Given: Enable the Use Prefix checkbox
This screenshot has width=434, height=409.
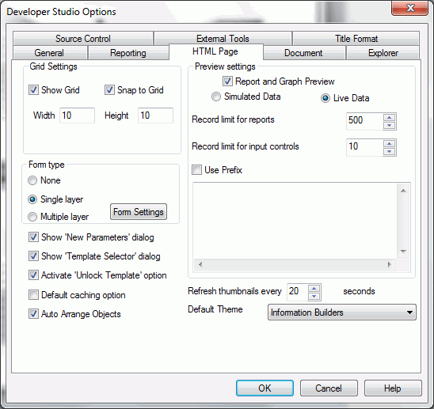Looking at the screenshot, I should tap(196, 169).
